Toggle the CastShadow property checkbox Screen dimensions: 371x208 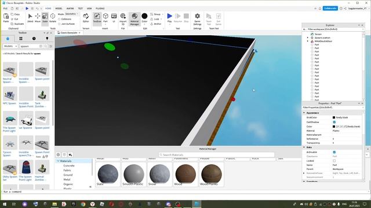(x=334, y=122)
